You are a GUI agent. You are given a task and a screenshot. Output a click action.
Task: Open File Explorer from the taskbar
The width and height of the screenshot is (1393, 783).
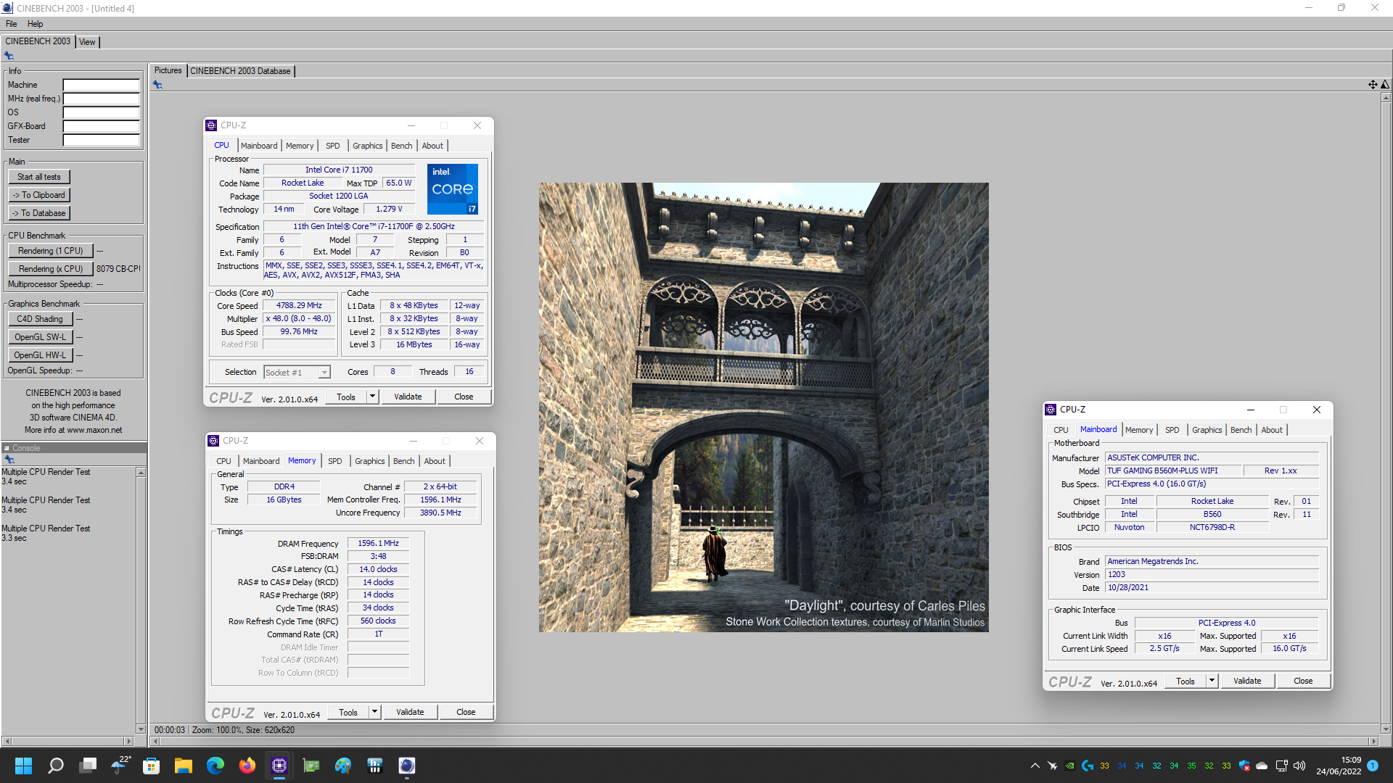click(183, 766)
